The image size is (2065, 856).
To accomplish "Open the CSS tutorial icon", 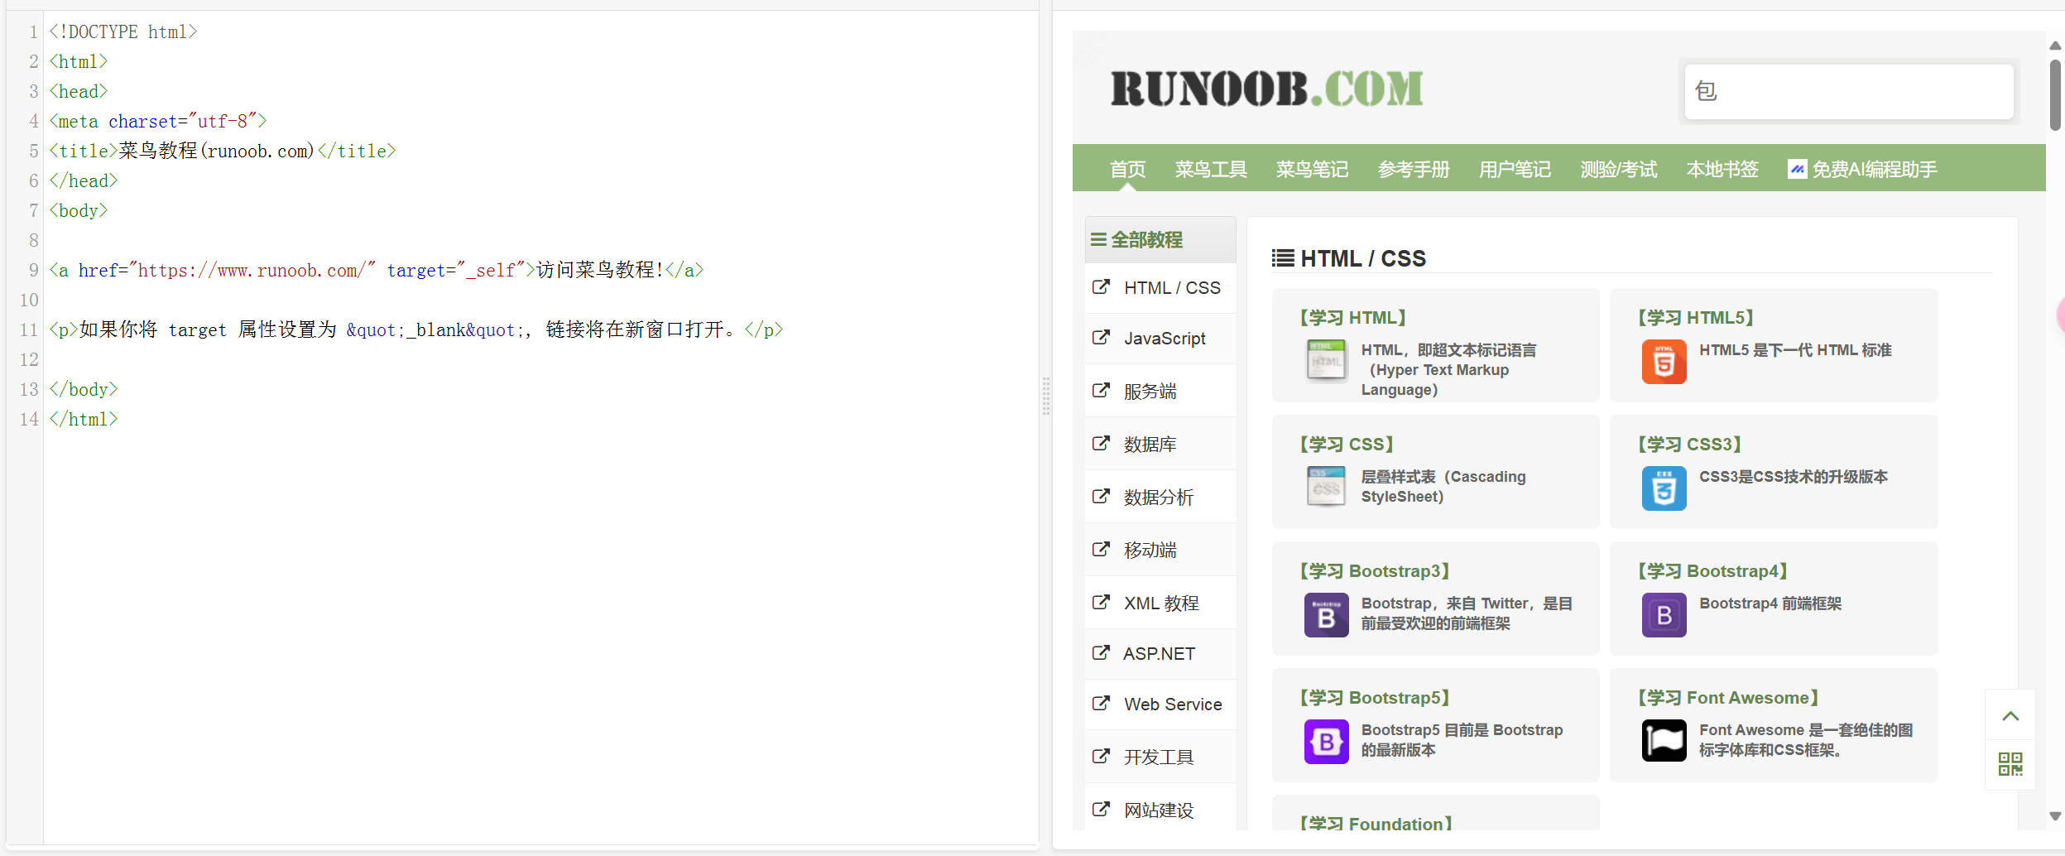I will pos(1326,487).
